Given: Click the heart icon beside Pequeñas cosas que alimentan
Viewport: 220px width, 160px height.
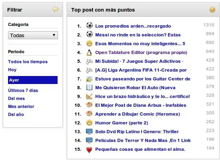Looking at the screenshot, I should tap(89, 150).
